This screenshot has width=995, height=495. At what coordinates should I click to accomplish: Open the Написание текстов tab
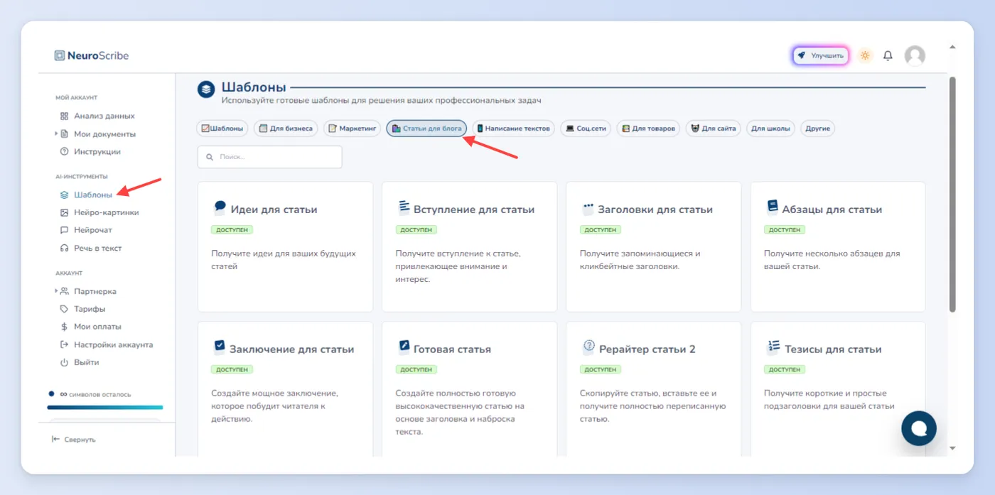(514, 129)
